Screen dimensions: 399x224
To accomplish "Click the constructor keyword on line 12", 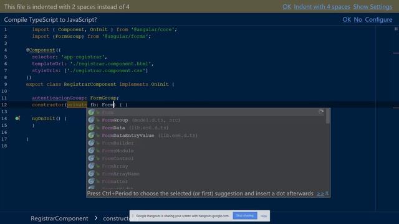I will tap(48, 105).
